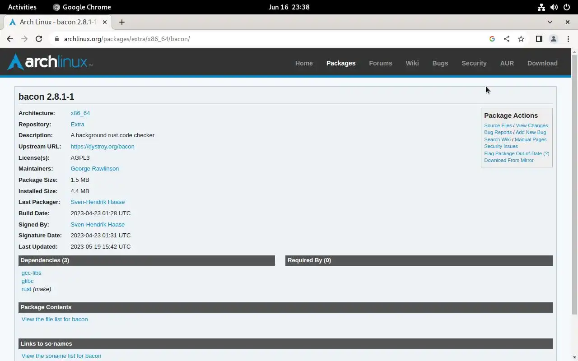The height and width of the screenshot is (361, 578).
Task: Click the Google icon in the address bar
Action: click(492, 39)
